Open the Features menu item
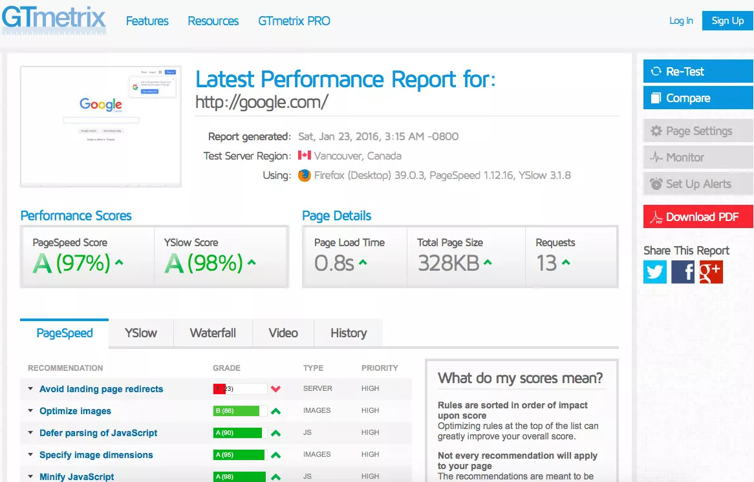The image size is (754, 482). [x=147, y=21]
